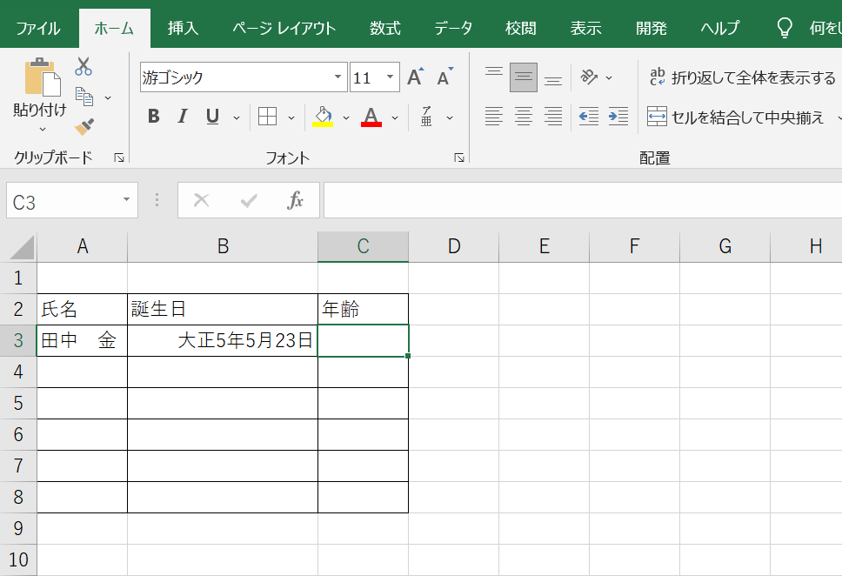This screenshot has height=576, width=842.
Task: Expand phonetic guide dropdown arrow
Action: click(x=450, y=117)
